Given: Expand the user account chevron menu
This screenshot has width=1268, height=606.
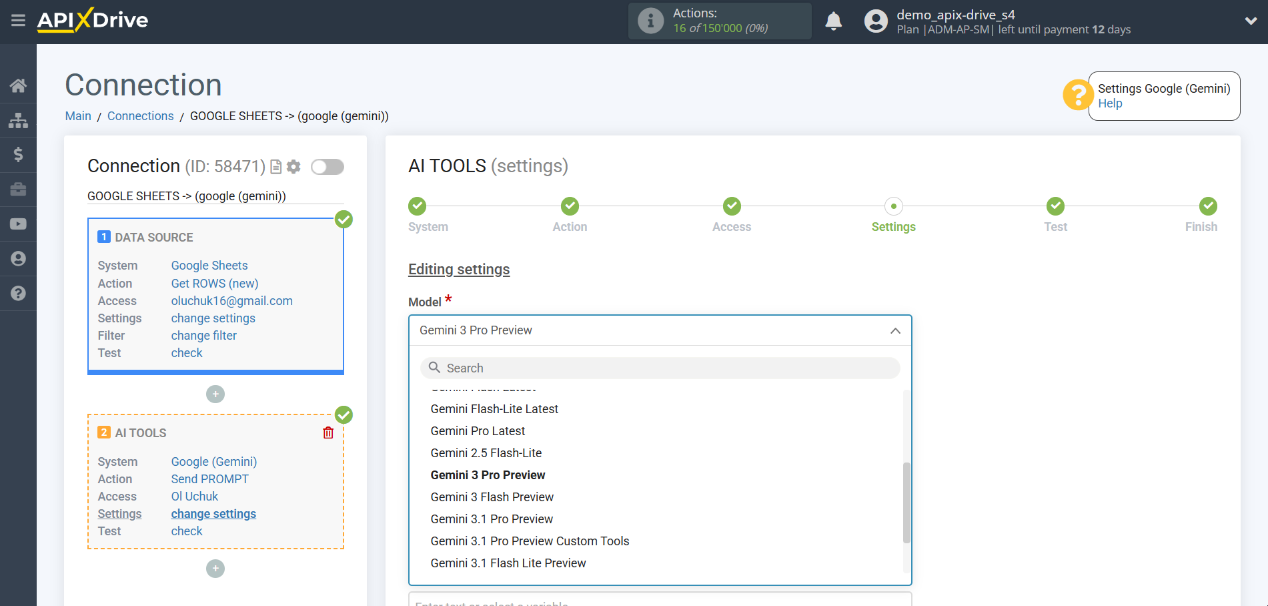Looking at the screenshot, I should click(x=1251, y=21).
